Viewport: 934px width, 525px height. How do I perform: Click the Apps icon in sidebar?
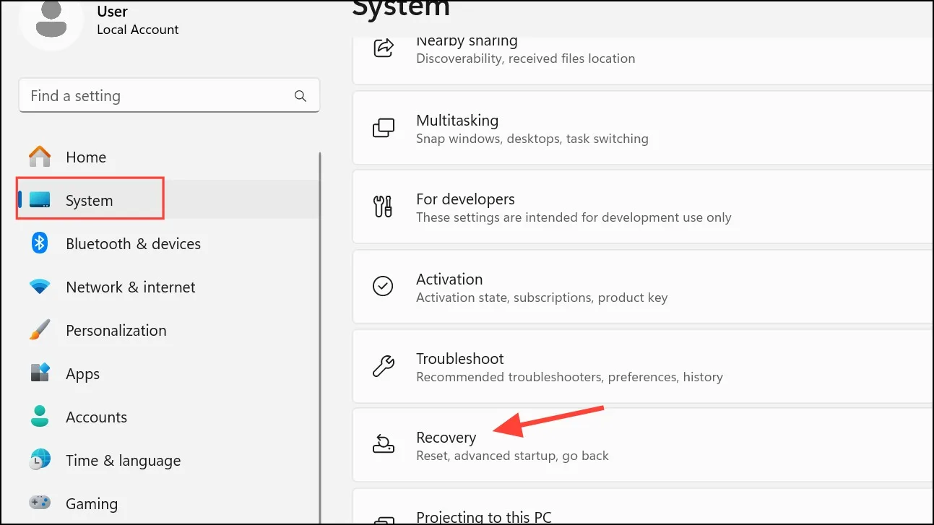point(40,373)
